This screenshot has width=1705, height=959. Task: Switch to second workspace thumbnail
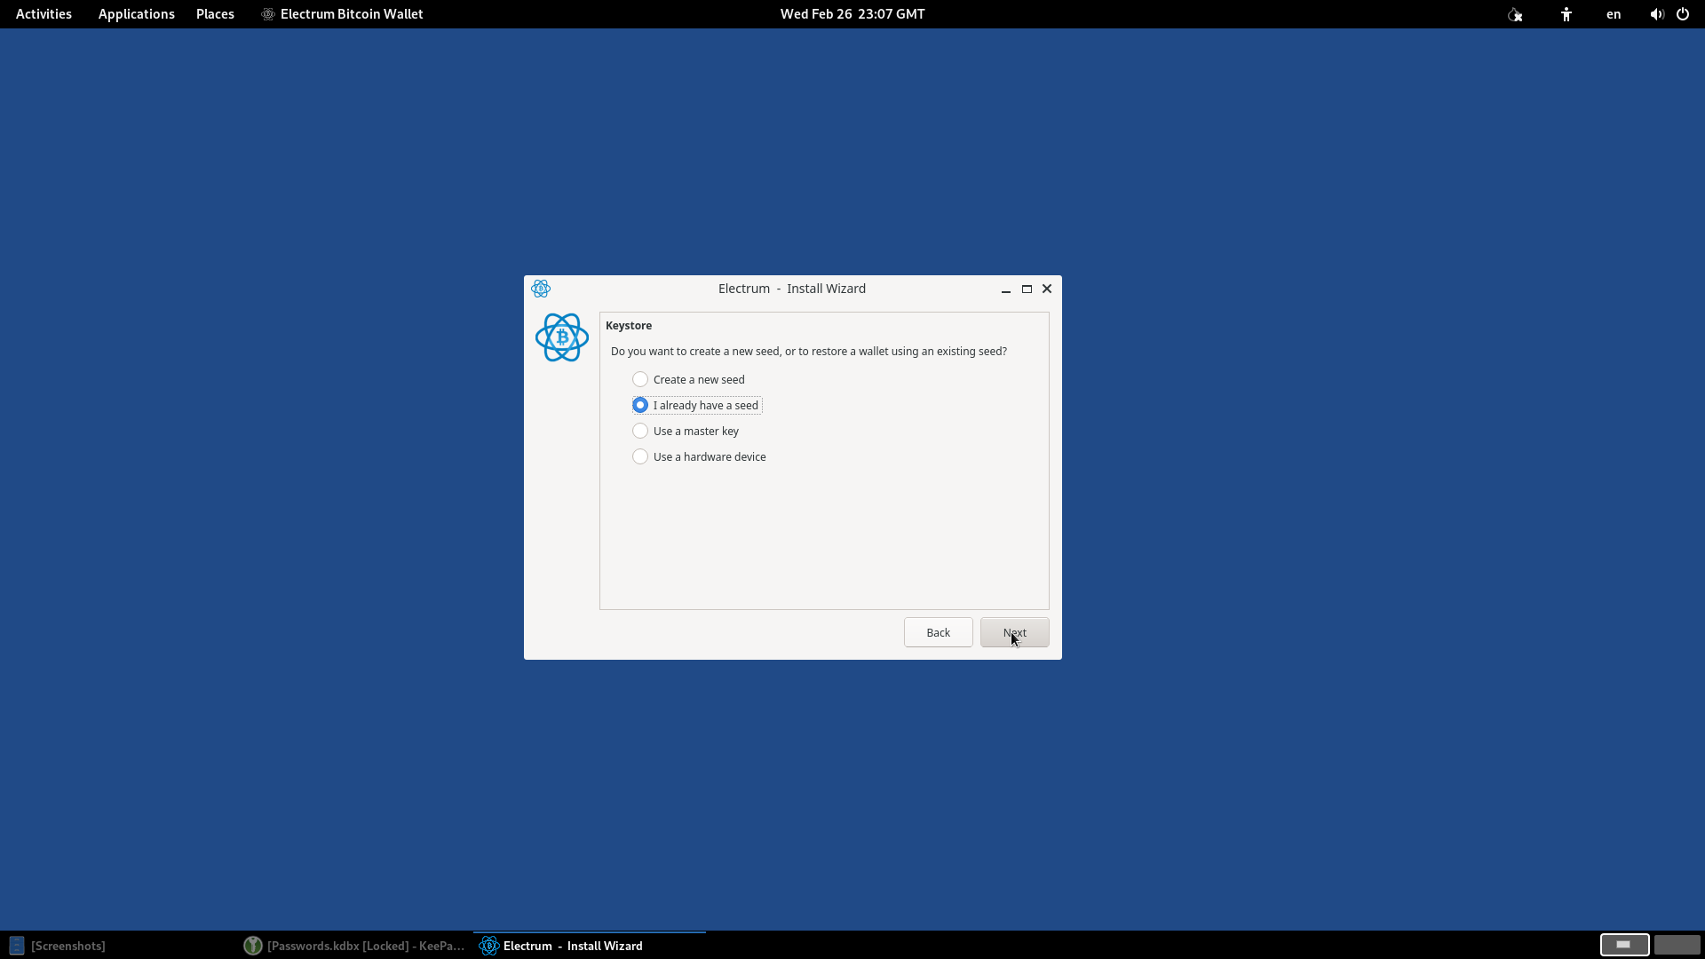click(x=1677, y=945)
